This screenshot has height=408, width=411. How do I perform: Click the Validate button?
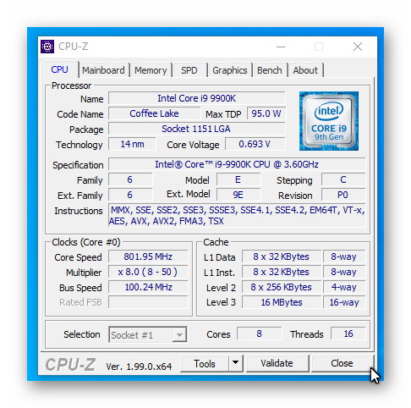click(277, 363)
